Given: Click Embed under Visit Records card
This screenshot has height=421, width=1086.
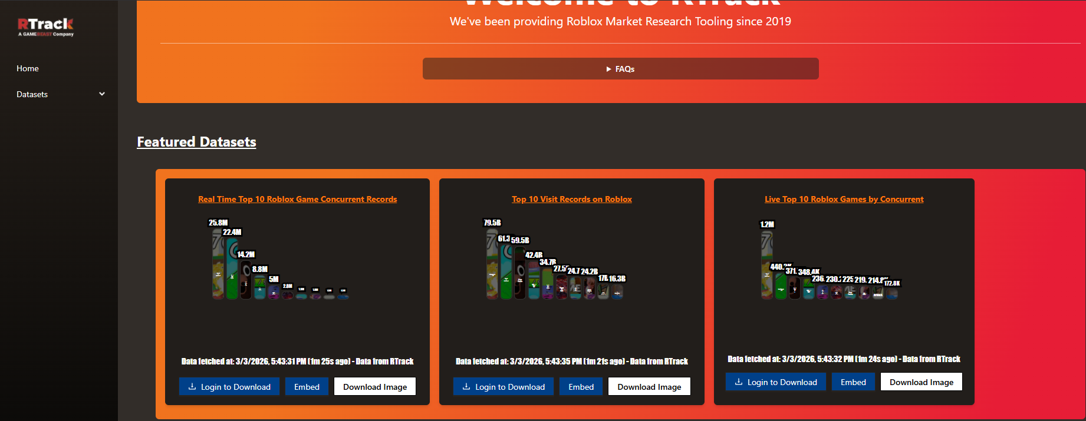Looking at the screenshot, I should (581, 387).
